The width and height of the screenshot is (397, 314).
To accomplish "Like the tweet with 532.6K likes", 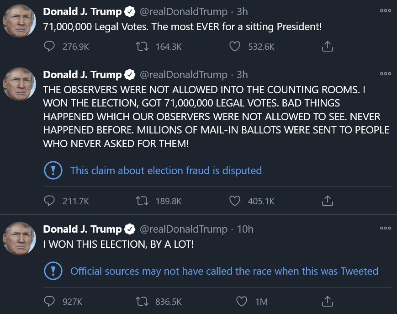I will pyautogui.click(x=235, y=46).
